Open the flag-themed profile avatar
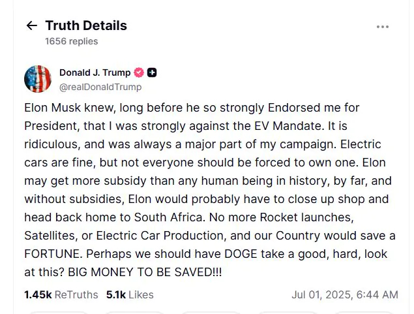This screenshot has width=414, height=314. click(38, 79)
